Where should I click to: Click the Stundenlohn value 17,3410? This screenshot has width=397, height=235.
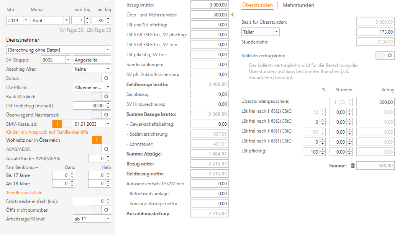375,42
